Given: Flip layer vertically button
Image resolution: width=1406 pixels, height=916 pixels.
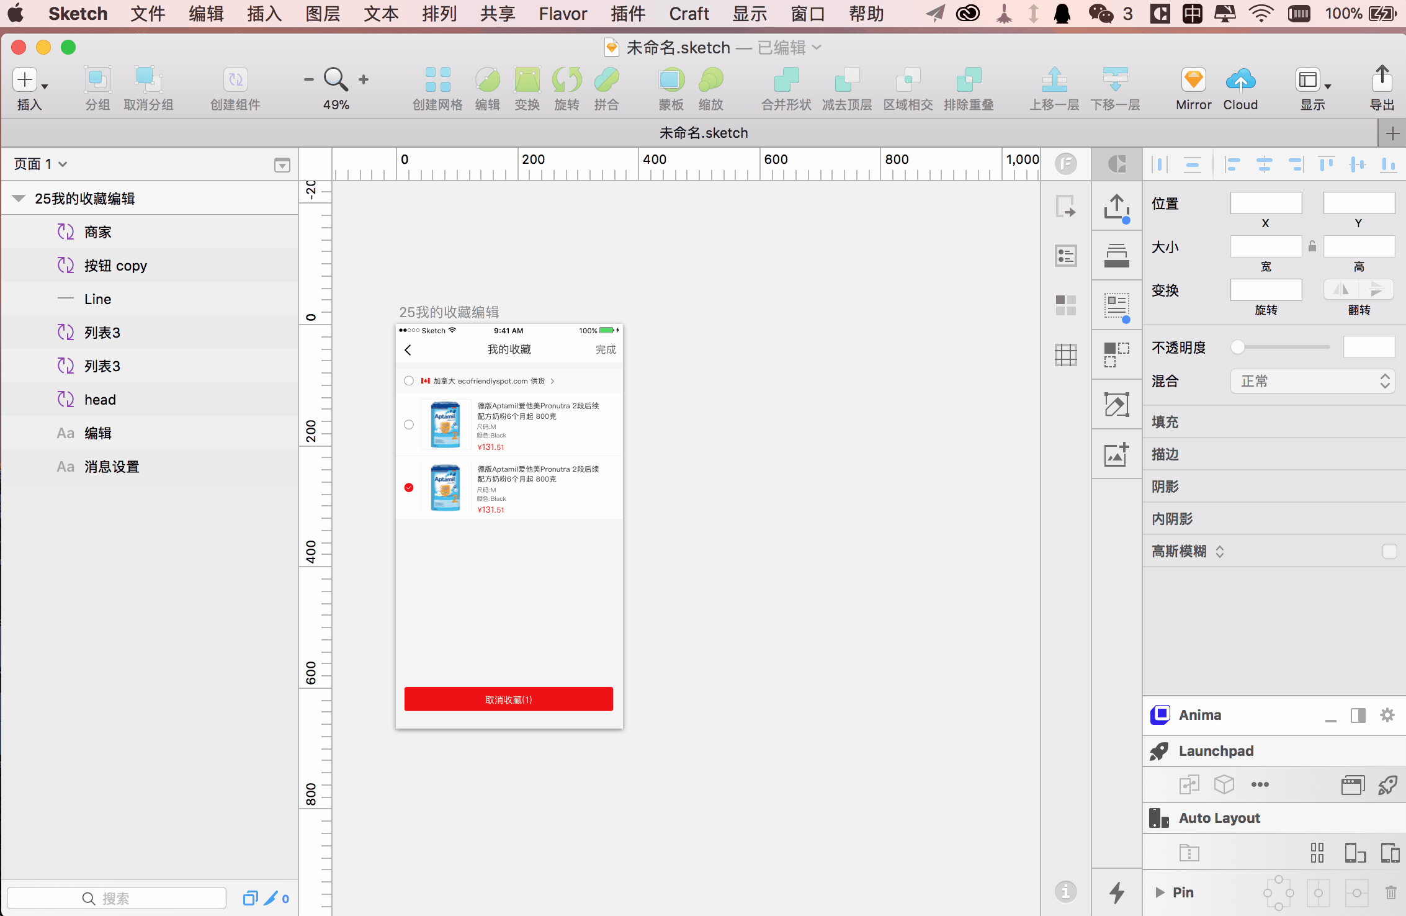Looking at the screenshot, I should click(x=1376, y=289).
